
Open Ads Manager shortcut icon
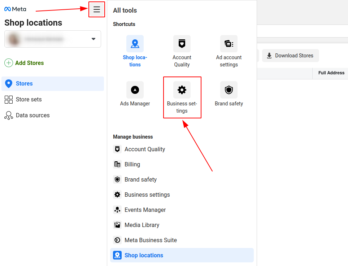[x=135, y=90]
